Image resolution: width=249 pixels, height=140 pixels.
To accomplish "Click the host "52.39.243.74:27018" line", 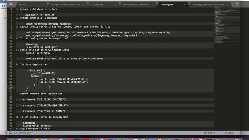I will [61, 79].
